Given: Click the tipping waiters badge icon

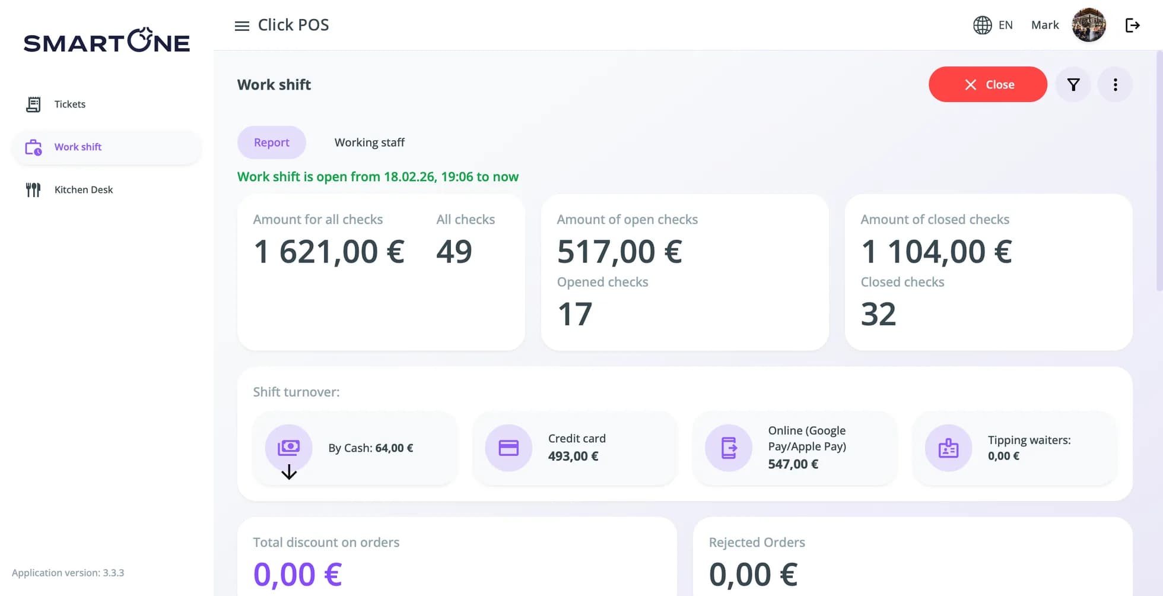Looking at the screenshot, I should [x=948, y=448].
